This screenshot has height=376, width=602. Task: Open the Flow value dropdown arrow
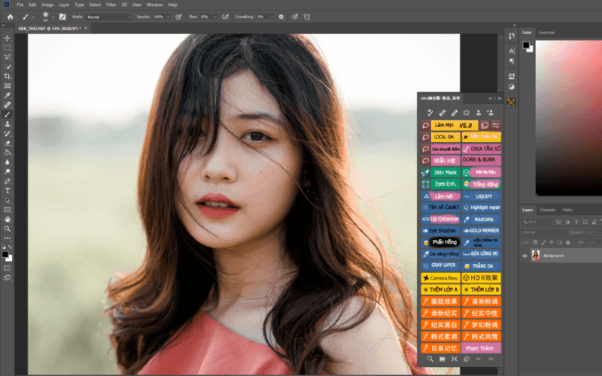pos(215,17)
